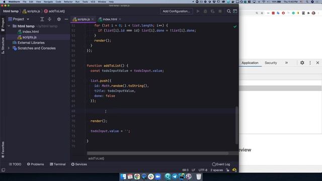Open the Navigate menu
Screen dimensions: 322x181
click(x=48, y=2)
